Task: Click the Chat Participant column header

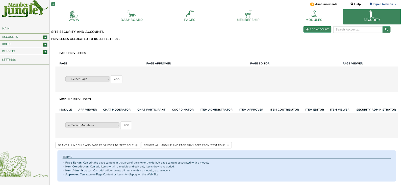Action: pos(151,110)
